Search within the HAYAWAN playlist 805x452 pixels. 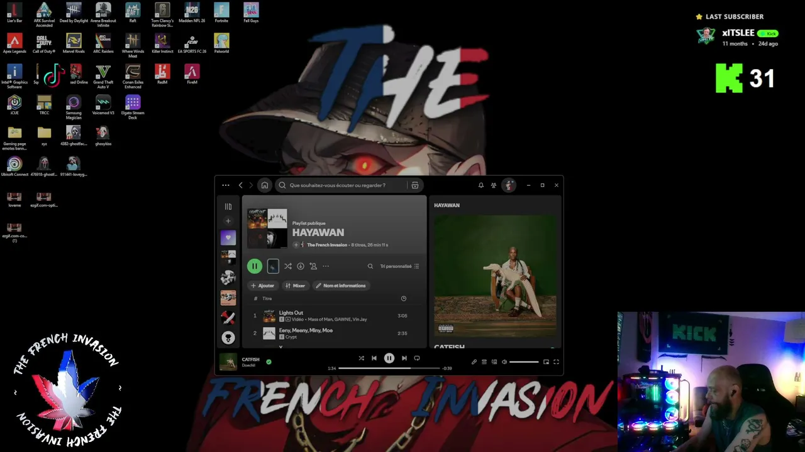coord(370,266)
